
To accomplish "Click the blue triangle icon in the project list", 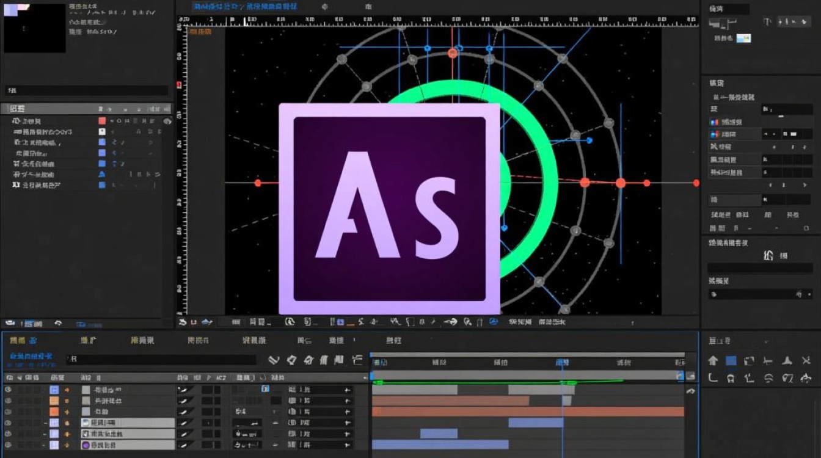I will (102, 174).
